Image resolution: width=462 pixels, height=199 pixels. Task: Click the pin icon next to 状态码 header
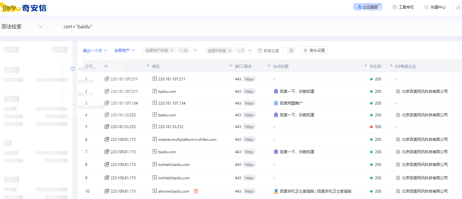click(366, 66)
